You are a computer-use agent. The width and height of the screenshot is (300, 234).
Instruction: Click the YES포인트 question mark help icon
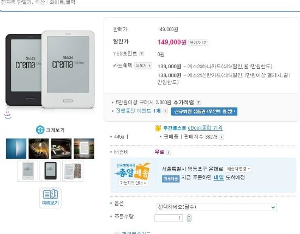(141, 53)
